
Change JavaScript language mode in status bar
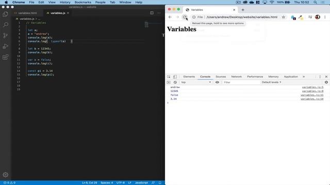141,183
